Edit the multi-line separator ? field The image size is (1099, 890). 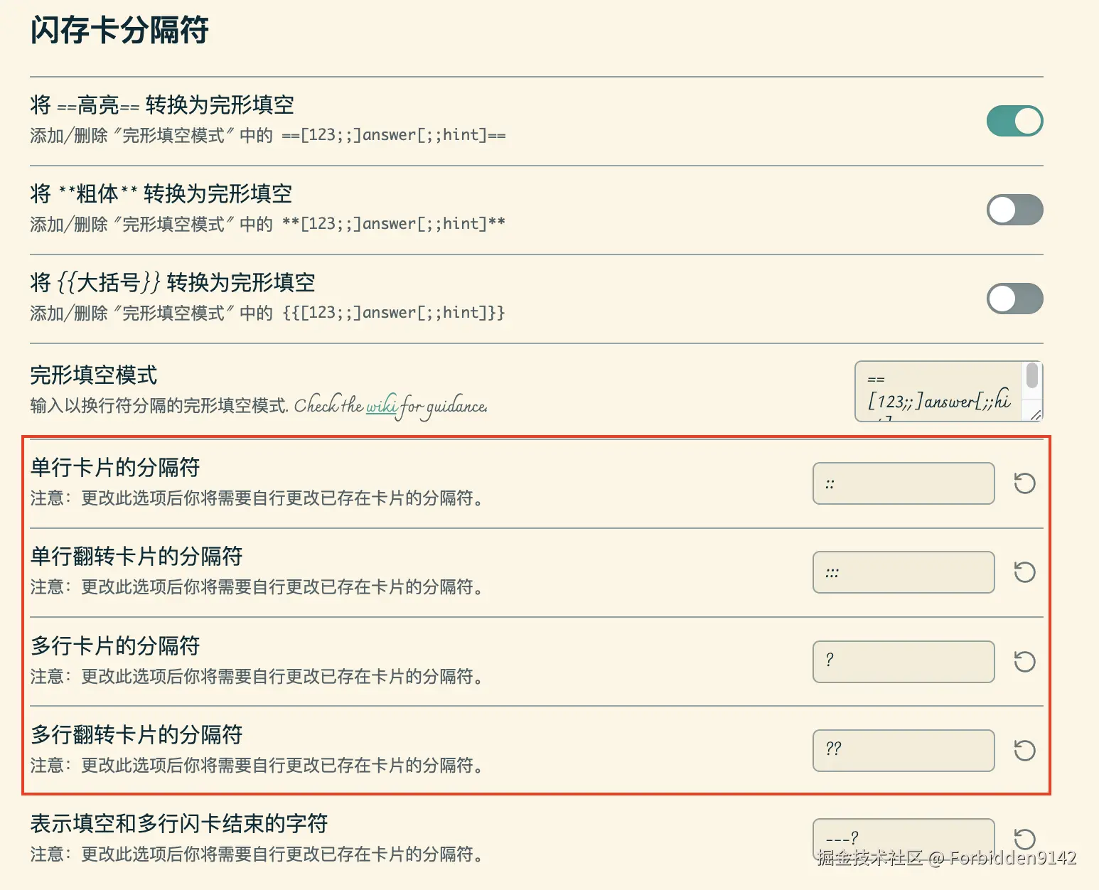[x=904, y=662]
